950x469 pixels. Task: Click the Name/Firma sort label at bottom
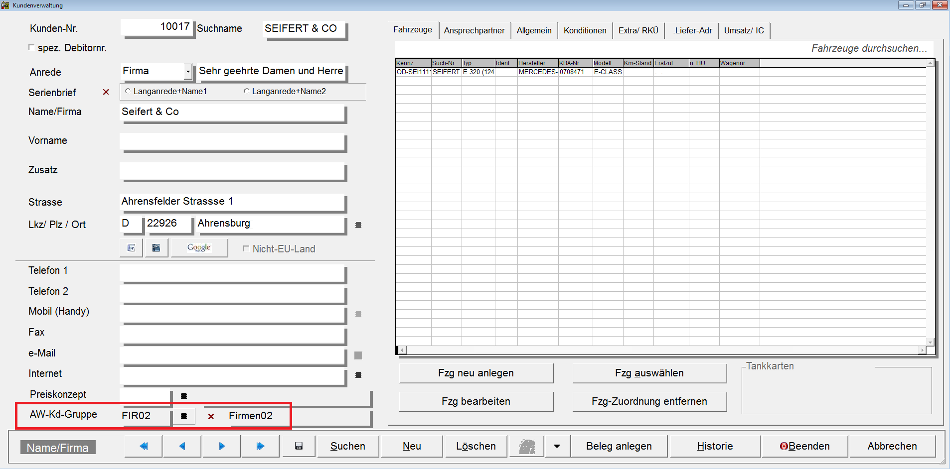tap(58, 448)
